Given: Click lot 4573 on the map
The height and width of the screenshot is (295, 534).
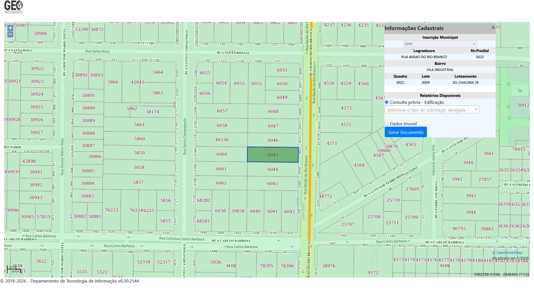Looking at the screenshot, I should [x=346, y=108].
